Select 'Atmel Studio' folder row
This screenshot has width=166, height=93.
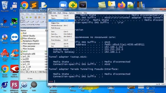[x=34, y=36]
